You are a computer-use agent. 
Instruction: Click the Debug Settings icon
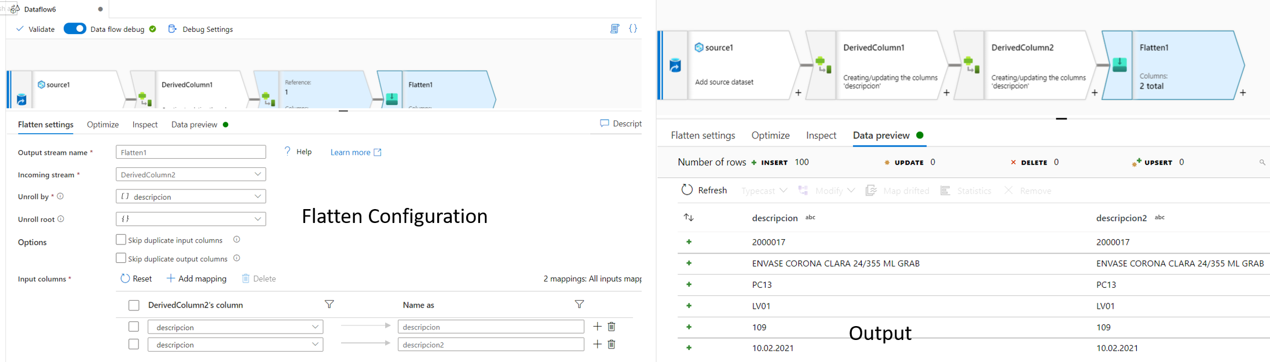pyautogui.click(x=172, y=29)
